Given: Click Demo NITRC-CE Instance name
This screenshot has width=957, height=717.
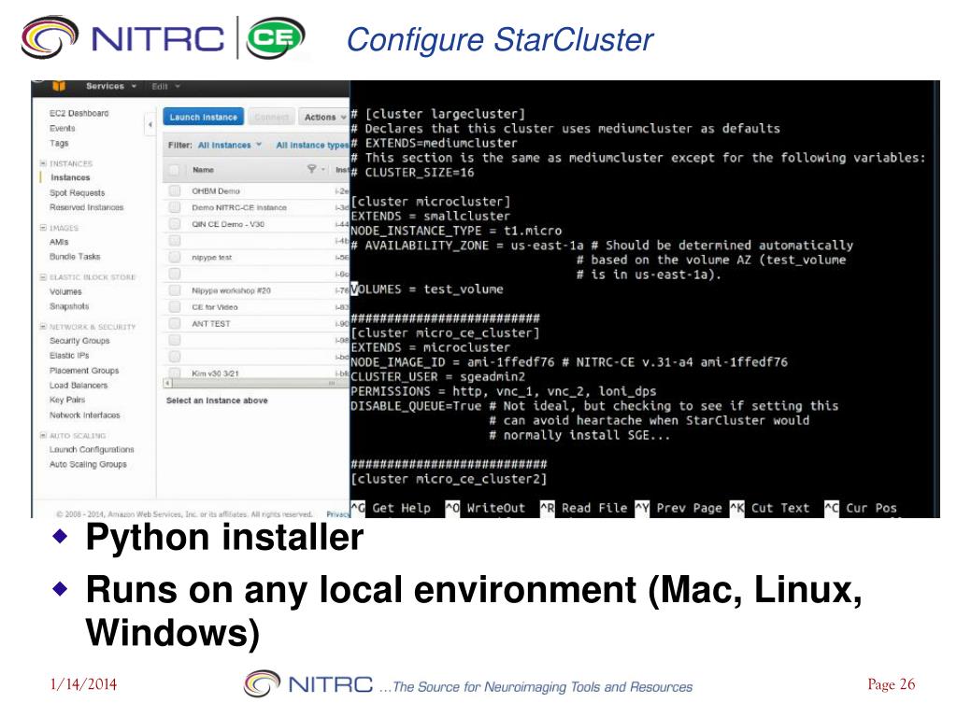Looking at the screenshot, I should (x=239, y=207).
